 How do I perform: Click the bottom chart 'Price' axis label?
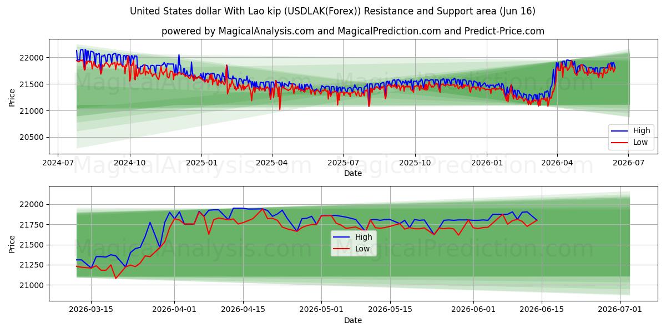(12, 244)
